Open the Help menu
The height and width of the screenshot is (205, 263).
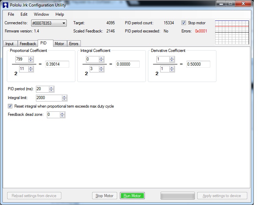pos(60,14)
